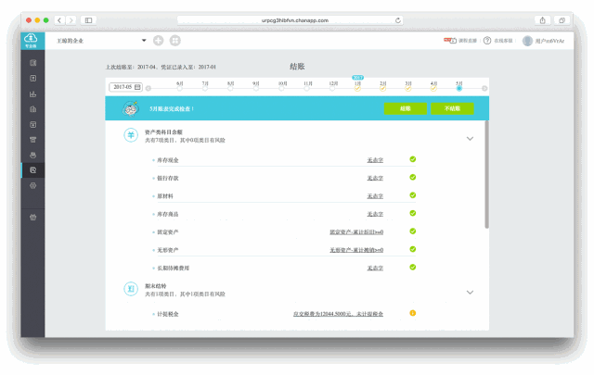Image resolution: width=594 pixels, height=375 pixels.
Task: Open the settings gear in sidebar
Action: [x=33, y=185]
